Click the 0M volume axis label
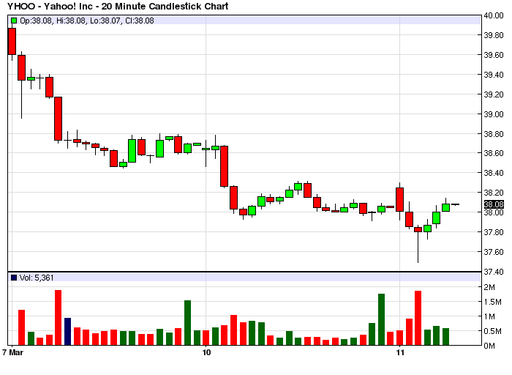This screenshot has width=512, height=375. click(489, 346)
